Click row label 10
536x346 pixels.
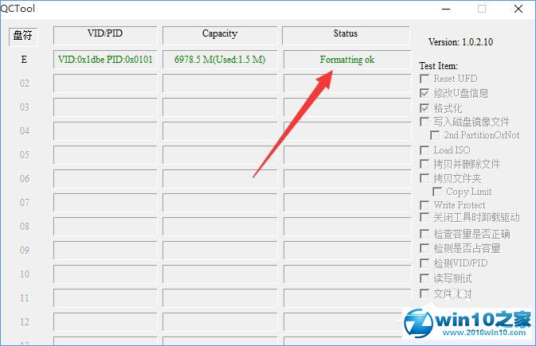(x=25, y=274)
